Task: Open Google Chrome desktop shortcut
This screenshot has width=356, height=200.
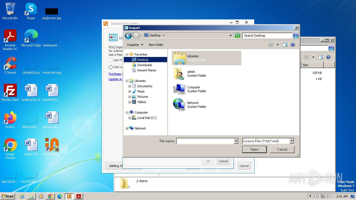Action: pyautogui.click(x=10, y=149)
